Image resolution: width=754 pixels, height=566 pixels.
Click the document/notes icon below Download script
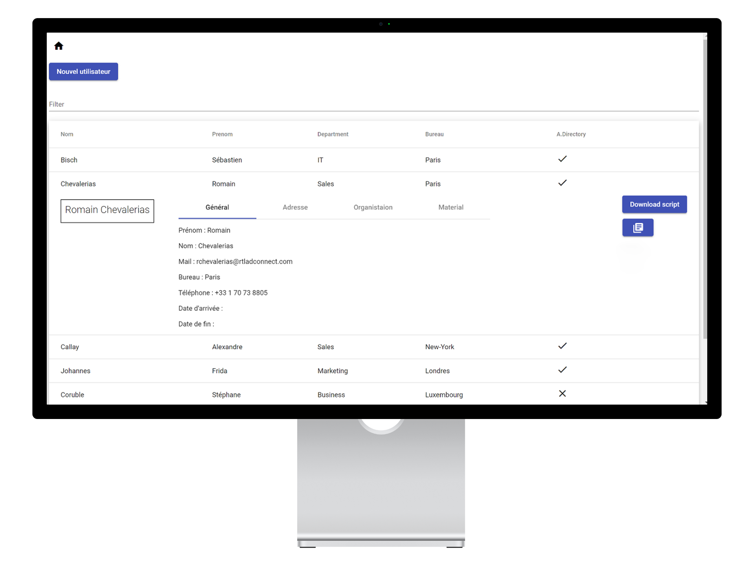coord(638,227)
